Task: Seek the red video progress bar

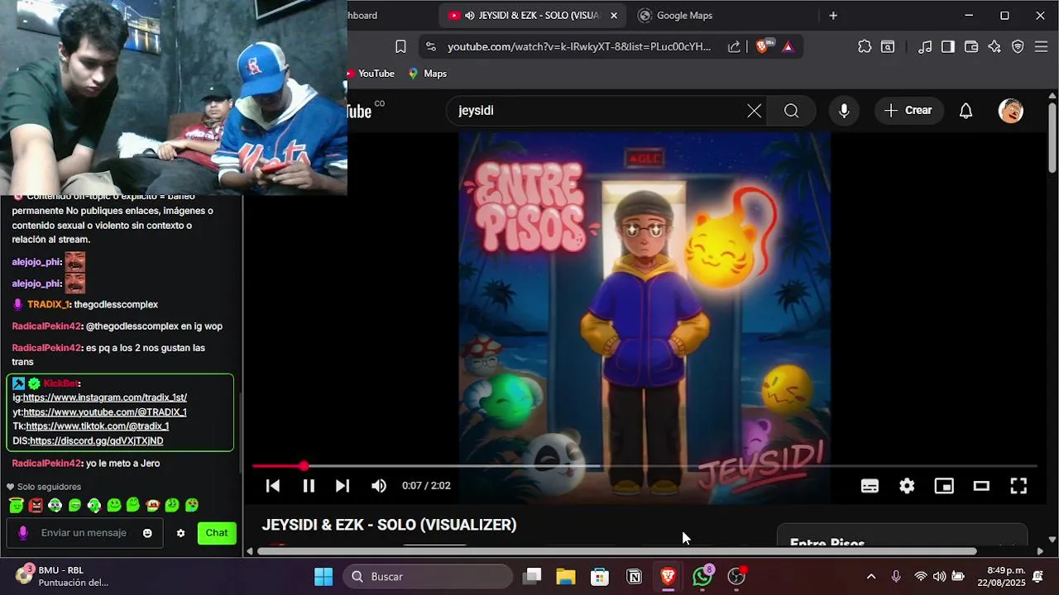Action: 645,466
